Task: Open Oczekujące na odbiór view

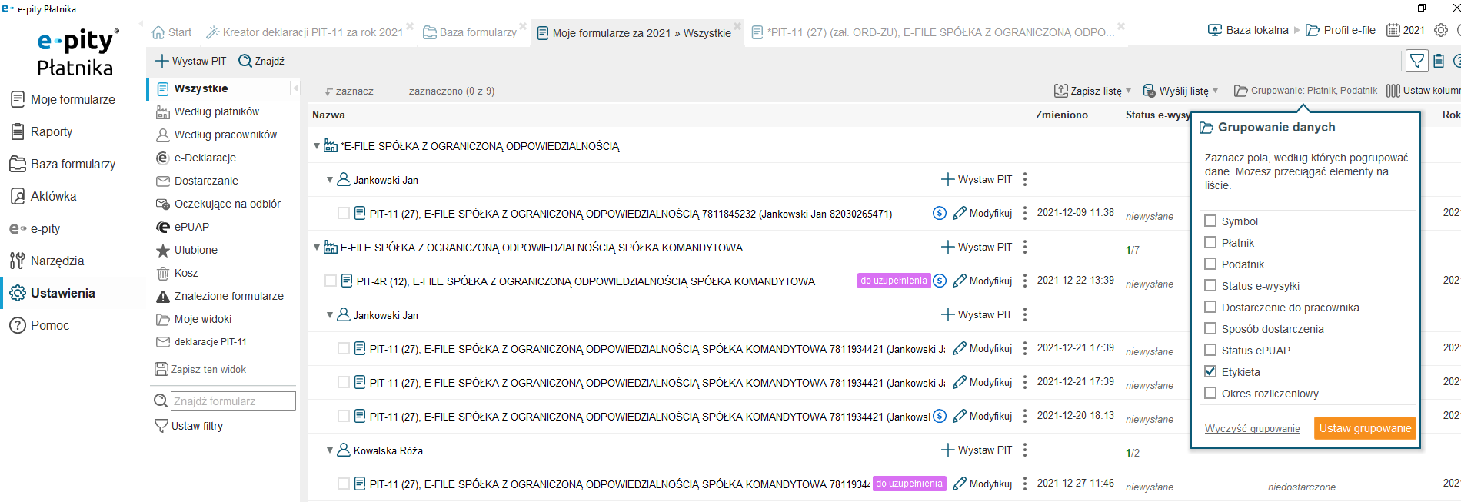Action: coord(218,204)
